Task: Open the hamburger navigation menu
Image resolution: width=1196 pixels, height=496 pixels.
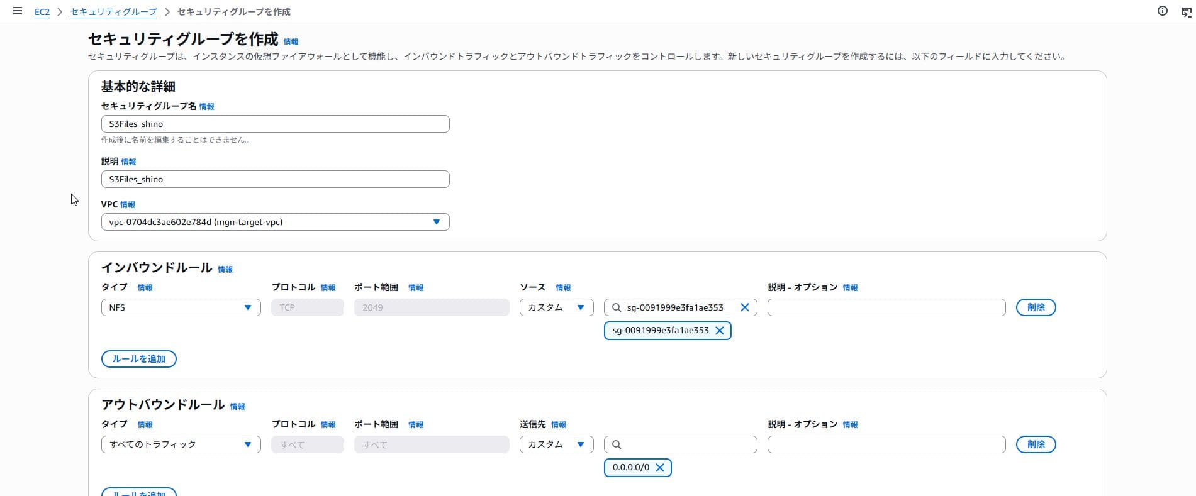Action: pos(18,11)
